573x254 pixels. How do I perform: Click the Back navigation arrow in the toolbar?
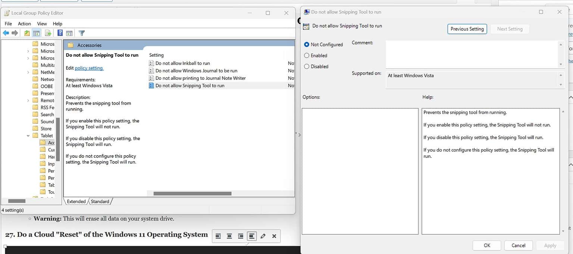(x=6, y=33)
